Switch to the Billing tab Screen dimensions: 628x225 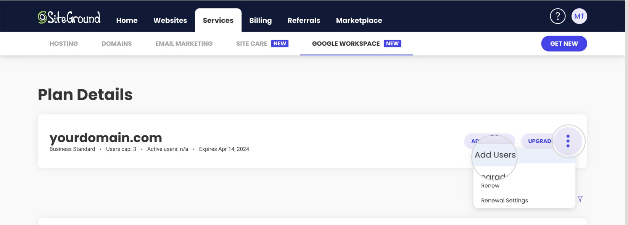261,21
